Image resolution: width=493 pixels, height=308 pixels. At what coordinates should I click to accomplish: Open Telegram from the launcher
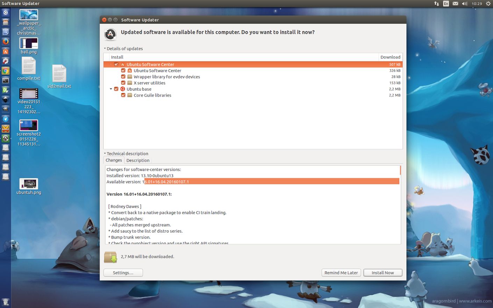pos(5,119)
